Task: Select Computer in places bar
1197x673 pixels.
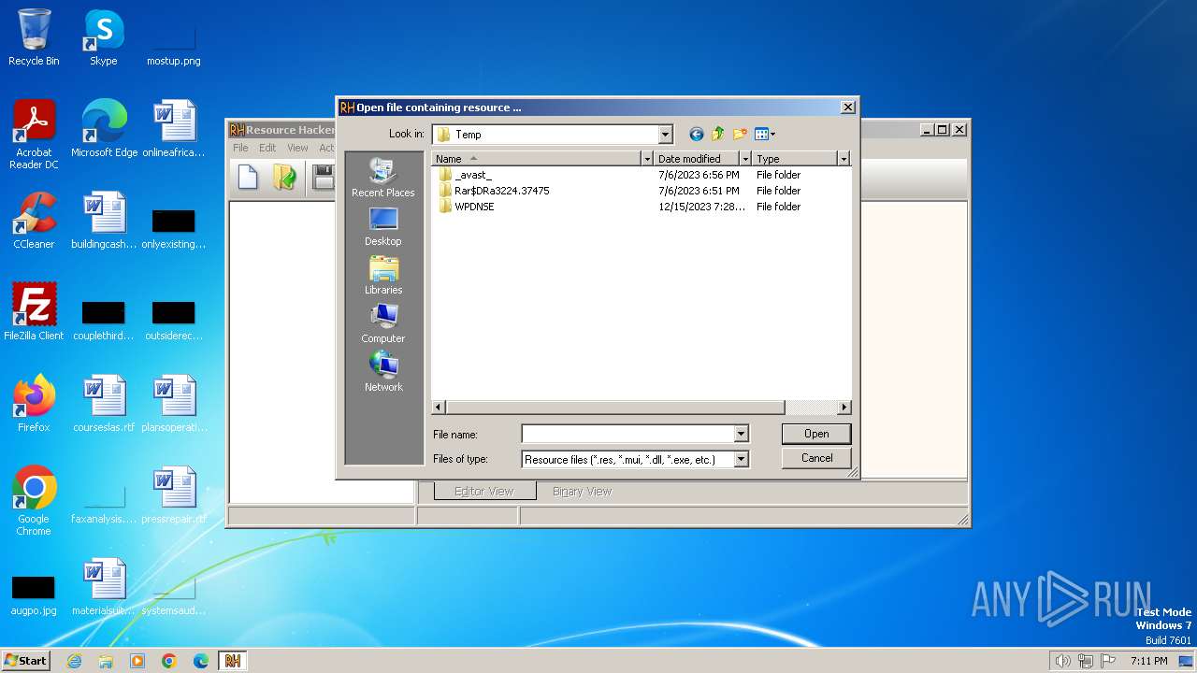Action: [383, 324]
